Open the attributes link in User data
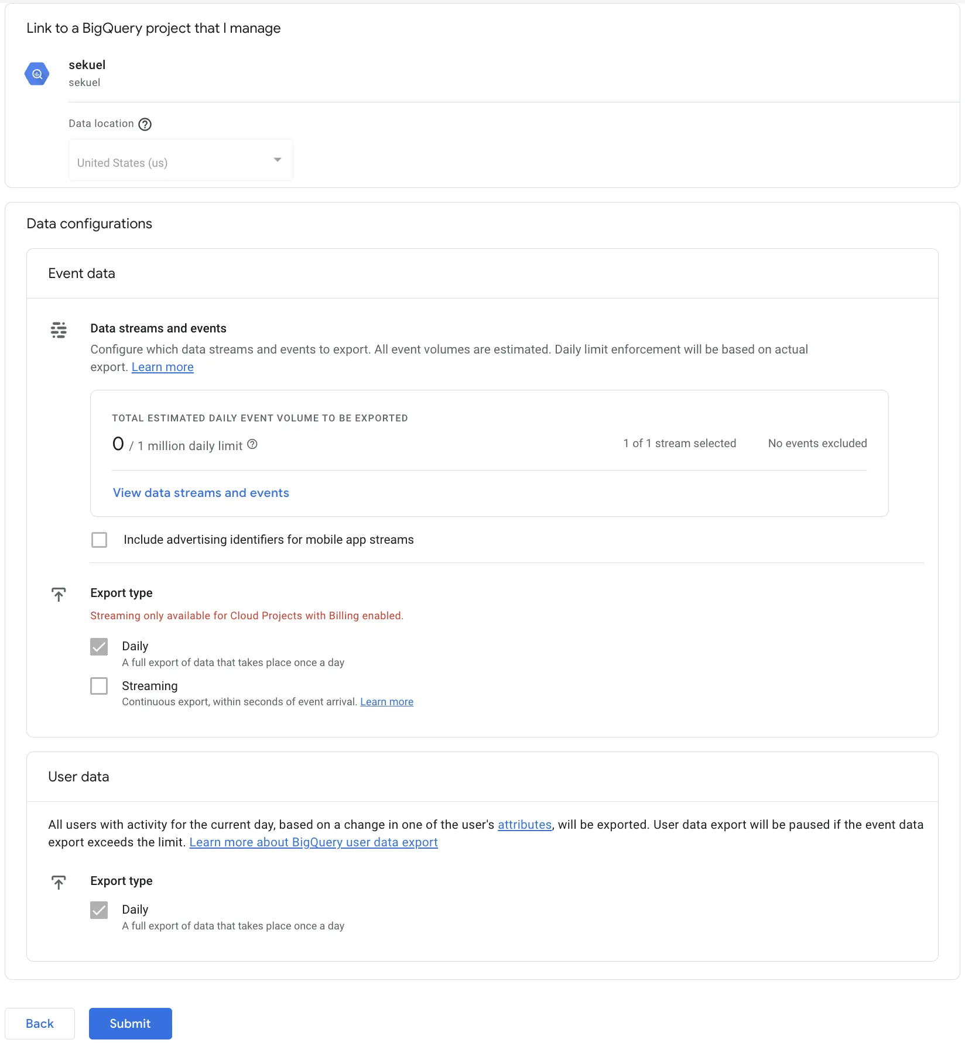Viewport: 965px width, 1043px height. [525, 824]
